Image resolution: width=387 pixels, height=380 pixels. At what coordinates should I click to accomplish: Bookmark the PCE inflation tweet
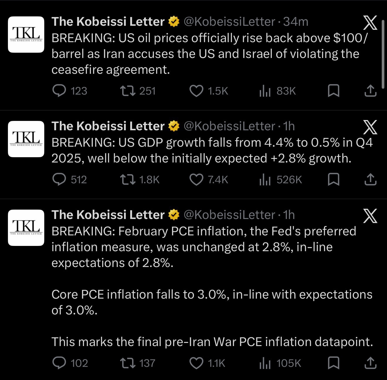click(x=334, y=363)
